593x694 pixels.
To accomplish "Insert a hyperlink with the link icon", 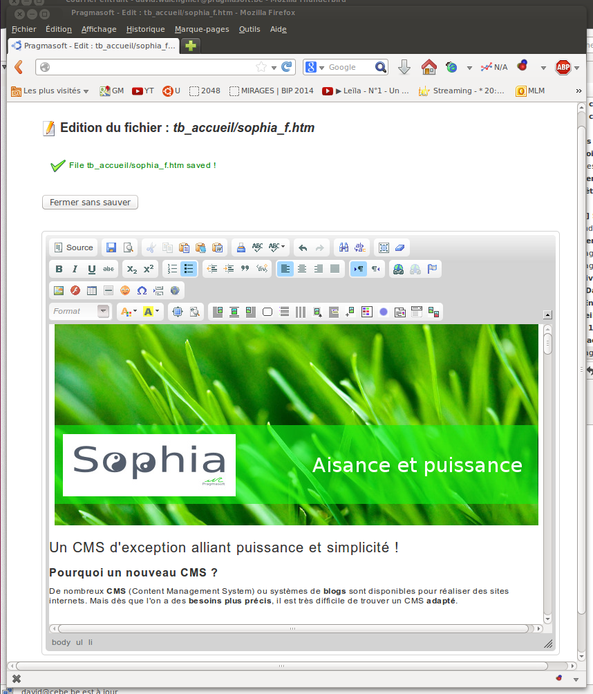I will 398,269.
